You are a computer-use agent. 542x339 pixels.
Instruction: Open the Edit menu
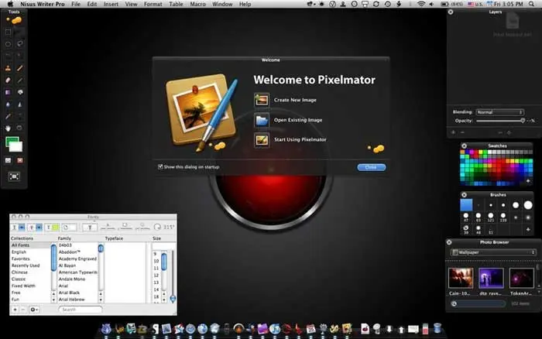click(x=92, y=4)
